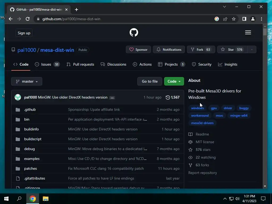The width and height of the screenshot is (272, 204).
Task: Expand the Star options dropdown arrow
Action: 252,50
